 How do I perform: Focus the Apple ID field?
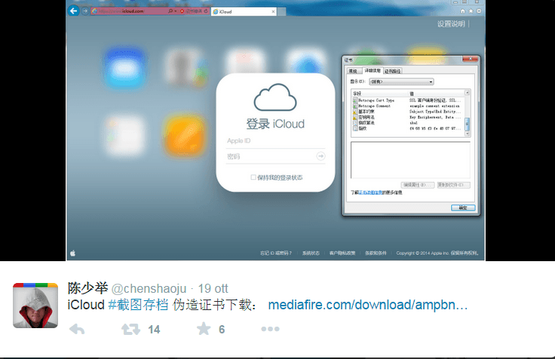pos(275,141)
